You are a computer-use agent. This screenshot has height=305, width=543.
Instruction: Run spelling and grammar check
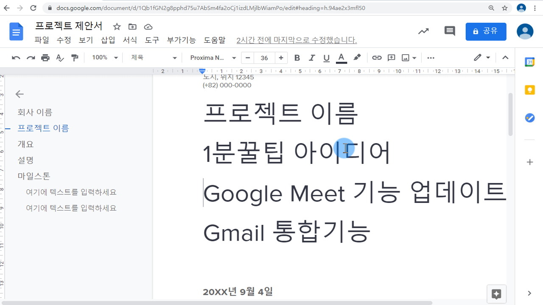[60, 58]
